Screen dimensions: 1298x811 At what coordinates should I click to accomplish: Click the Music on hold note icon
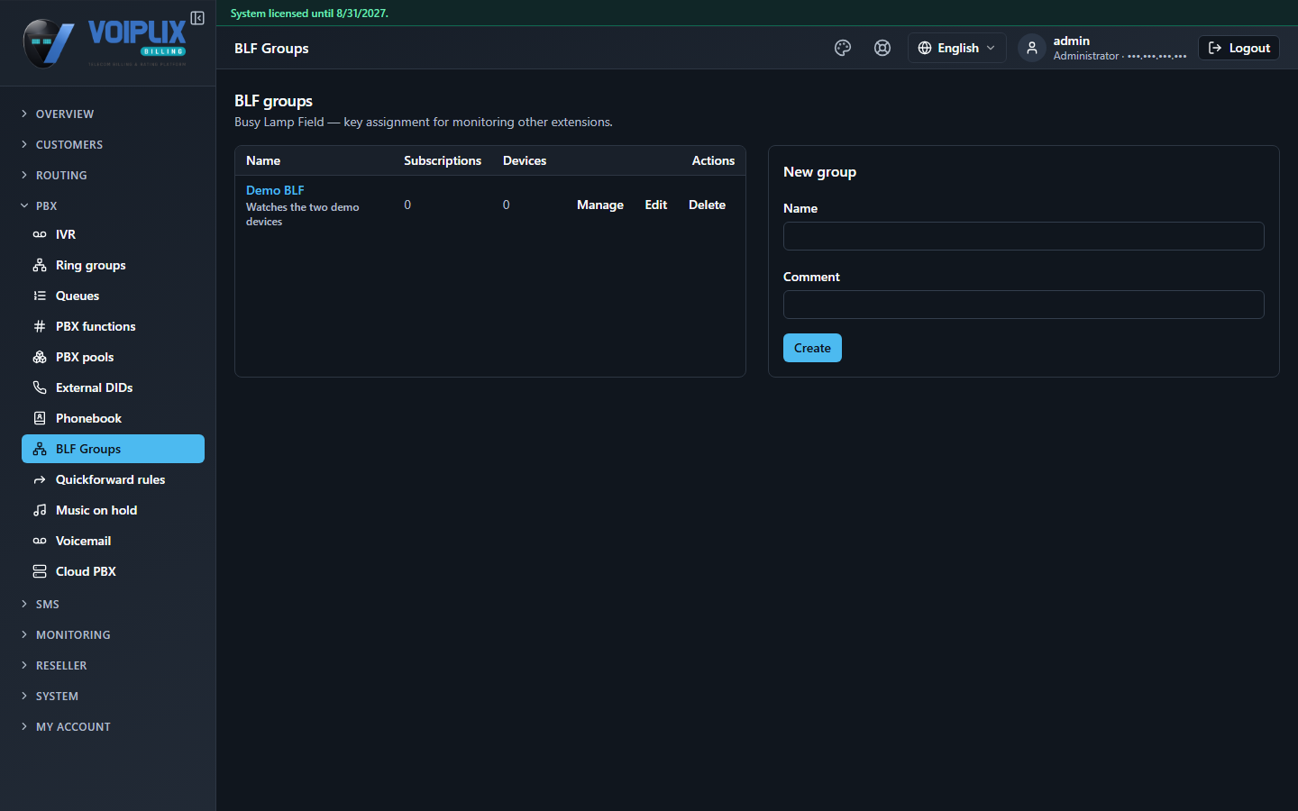pyautogui.click(x=40, y=510)
